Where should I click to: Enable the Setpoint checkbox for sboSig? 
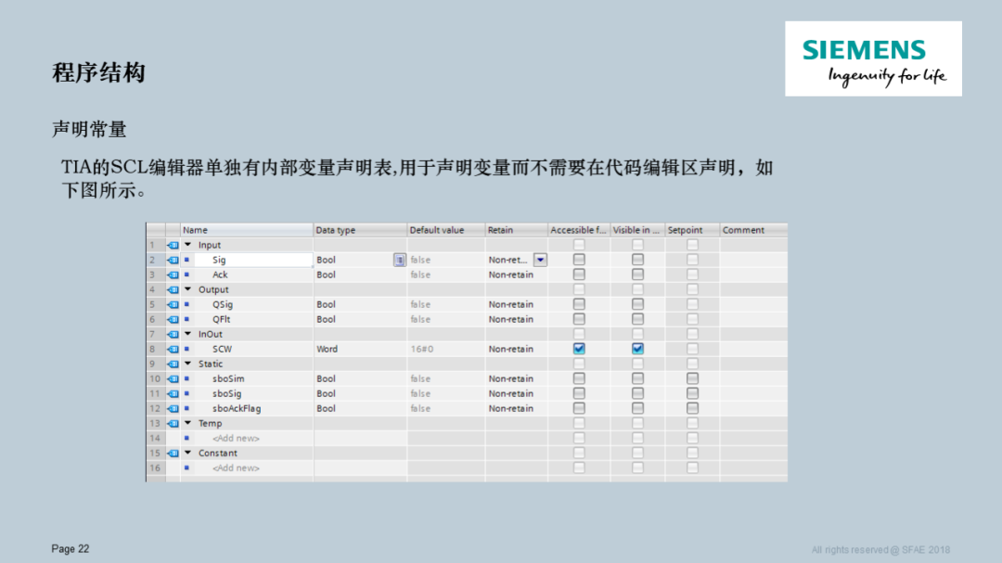[692, 393]
